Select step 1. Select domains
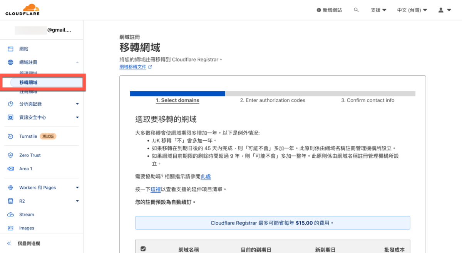Screen dimensions: 462x253 click(x=177, y=100)
